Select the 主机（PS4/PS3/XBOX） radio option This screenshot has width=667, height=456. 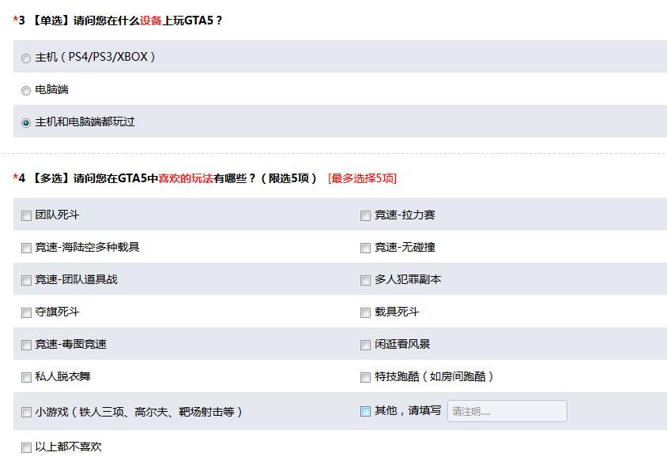pos(26,57)
